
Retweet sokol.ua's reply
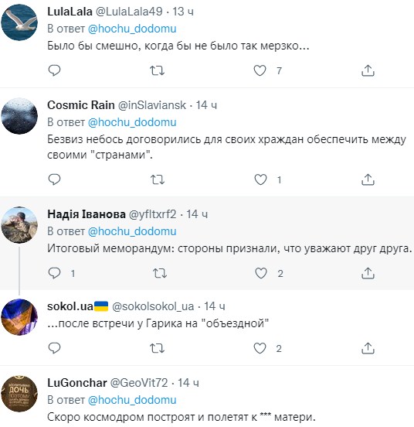point(157,348)
